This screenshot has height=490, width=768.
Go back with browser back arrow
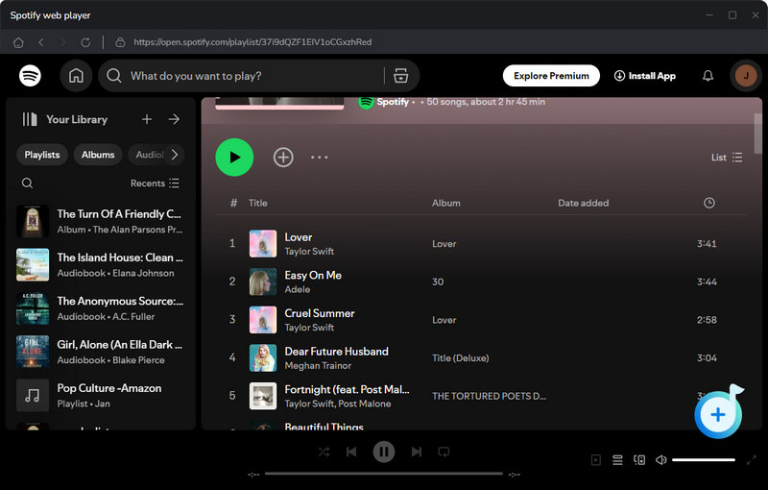click(x=41, y=42)
